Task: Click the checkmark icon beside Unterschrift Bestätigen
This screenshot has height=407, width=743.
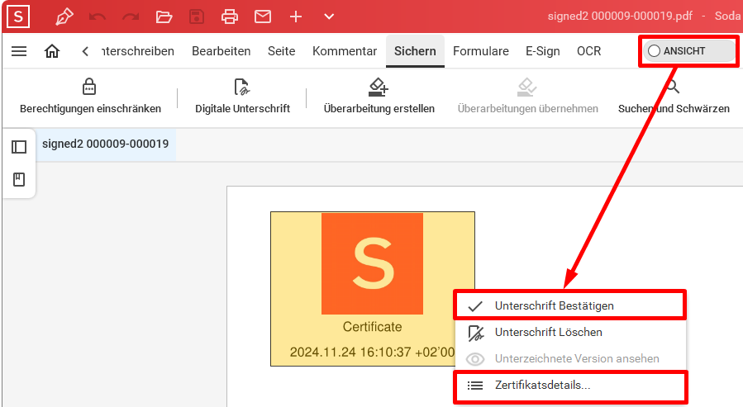Action: pos(475,306)
